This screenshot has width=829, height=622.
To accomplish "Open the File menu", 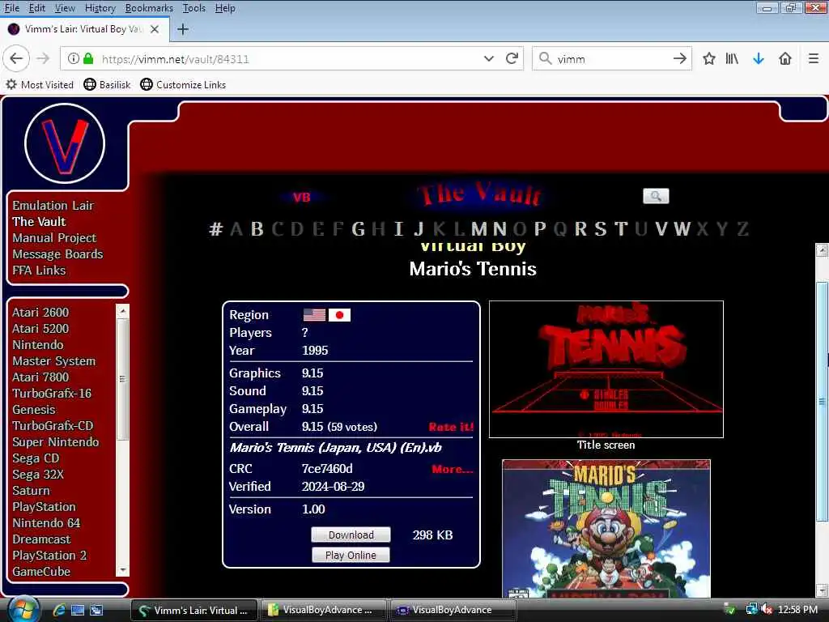I will click(x=11, y=8).
